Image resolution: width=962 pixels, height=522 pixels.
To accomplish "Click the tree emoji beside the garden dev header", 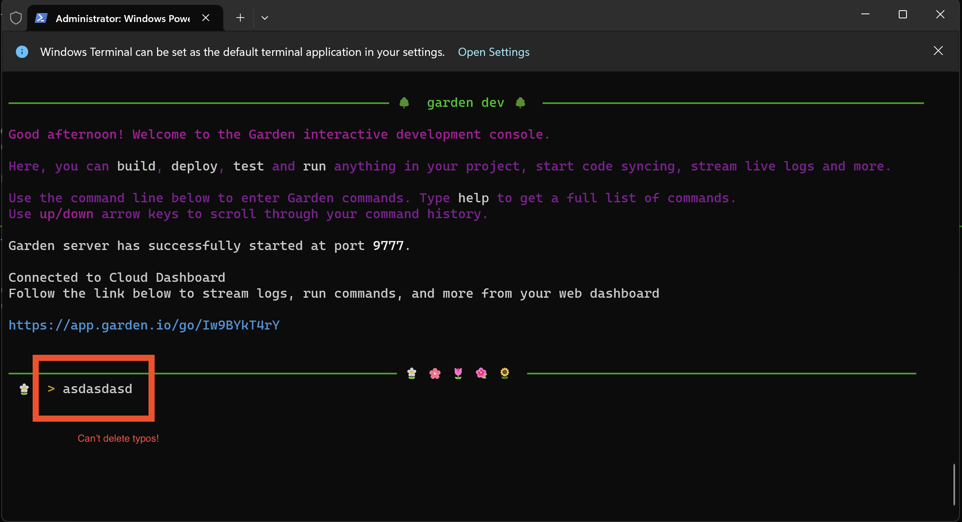I will click(404, 102).
